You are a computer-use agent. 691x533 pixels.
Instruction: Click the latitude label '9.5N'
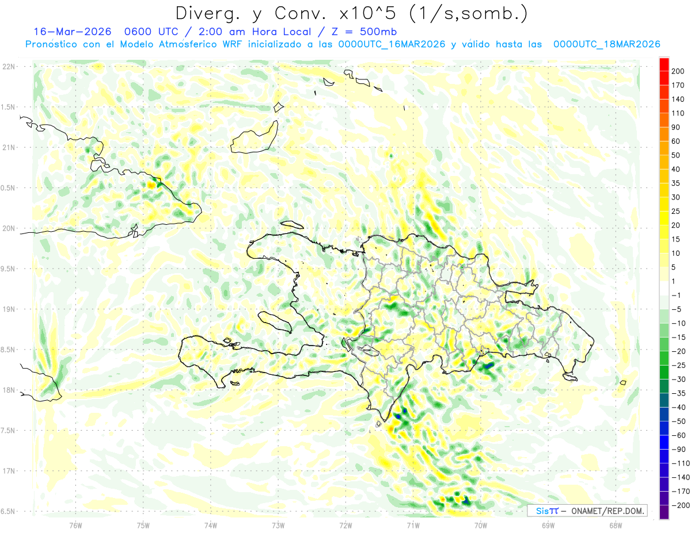point(8,269)
